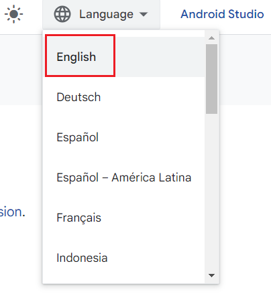Collapse the Language dropdown caret arrow
The image size is (271, 298).
144,14
